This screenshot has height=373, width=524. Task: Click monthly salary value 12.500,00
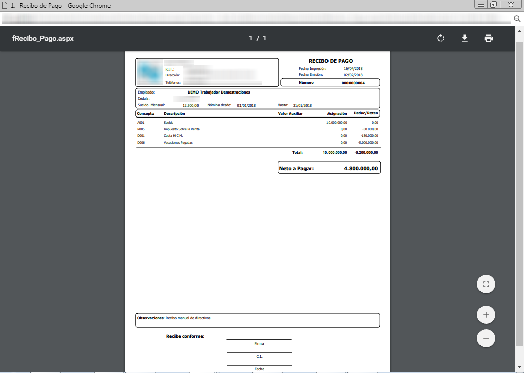190,105
